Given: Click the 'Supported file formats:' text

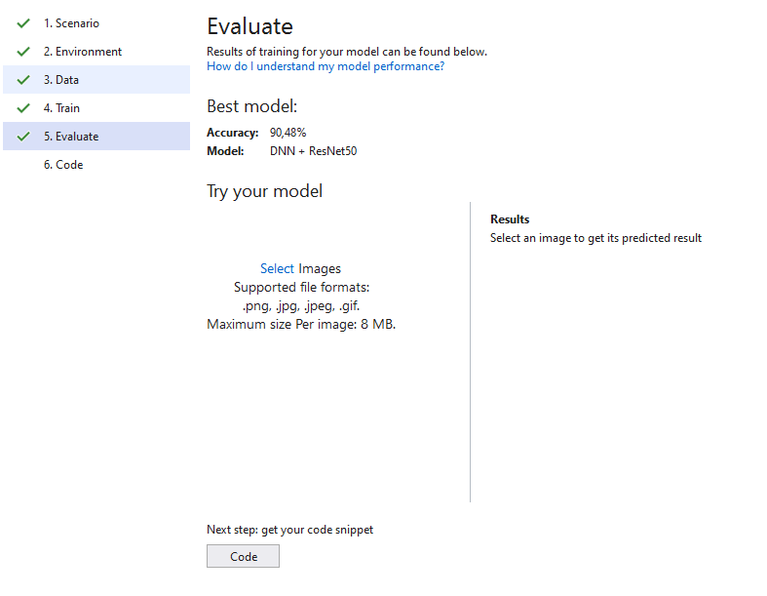Looking at the screenshot, I should (301, 287).
